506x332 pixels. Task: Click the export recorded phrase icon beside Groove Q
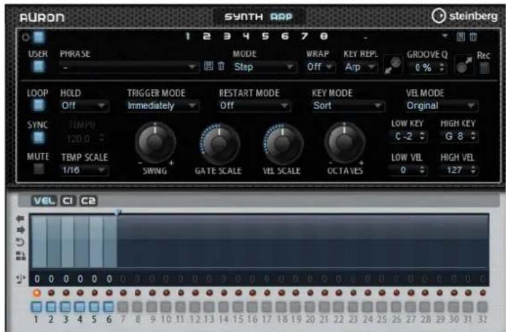(464, 65)
